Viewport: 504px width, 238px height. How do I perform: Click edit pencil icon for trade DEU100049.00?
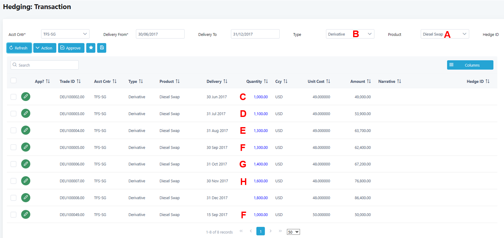point(26,214)
